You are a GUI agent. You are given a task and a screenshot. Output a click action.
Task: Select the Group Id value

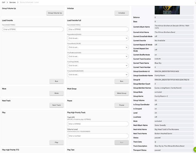point(174,80)
